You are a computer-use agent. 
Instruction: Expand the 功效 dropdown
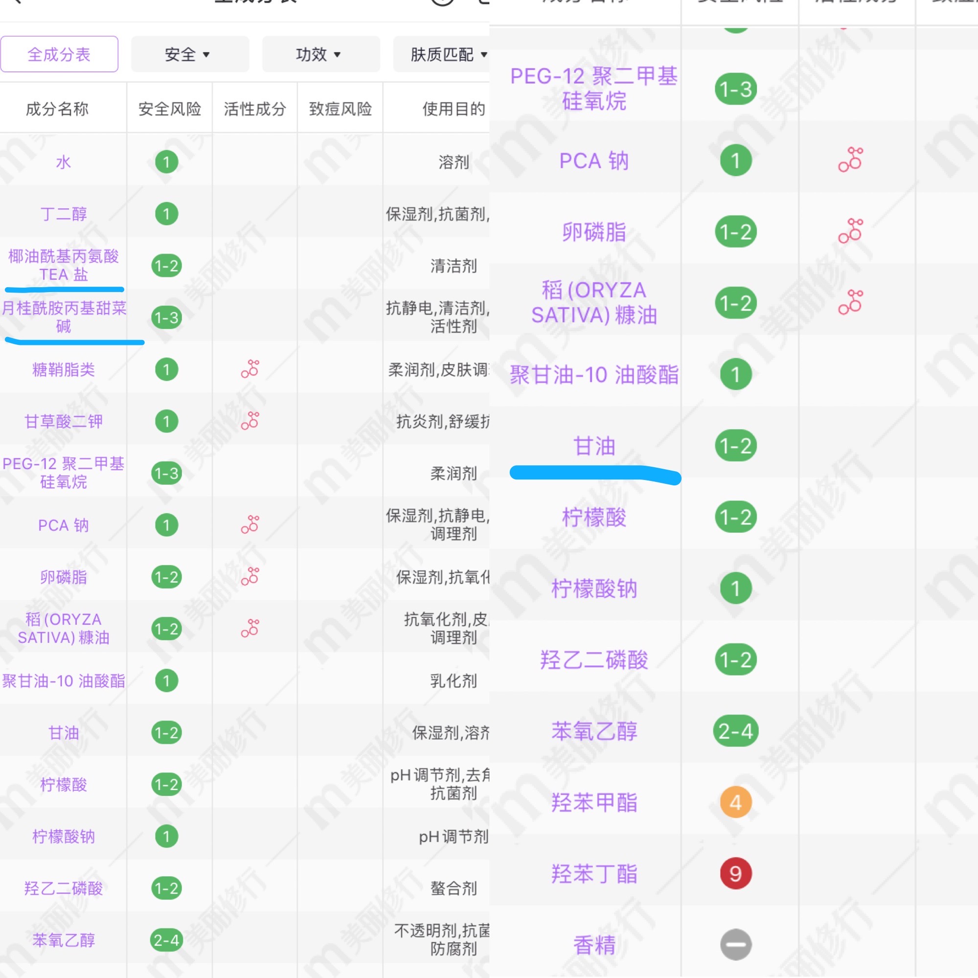[321, 54]
